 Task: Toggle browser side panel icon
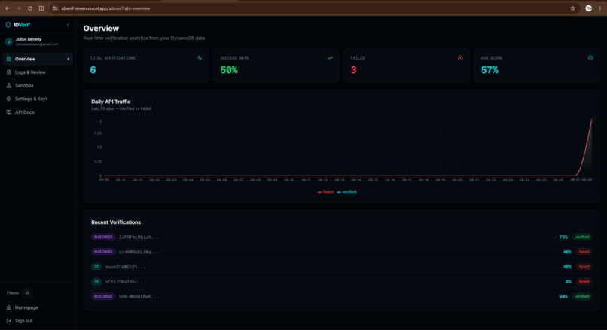(41, 8)
